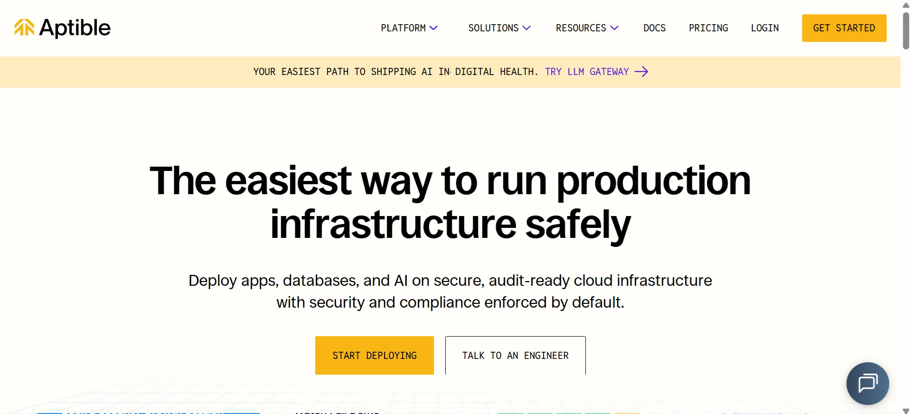Image resolution: width=911 pixels, height=414 pixels.
Task: Click the Aptible wordmark text
Action: (x=75, y=28)
